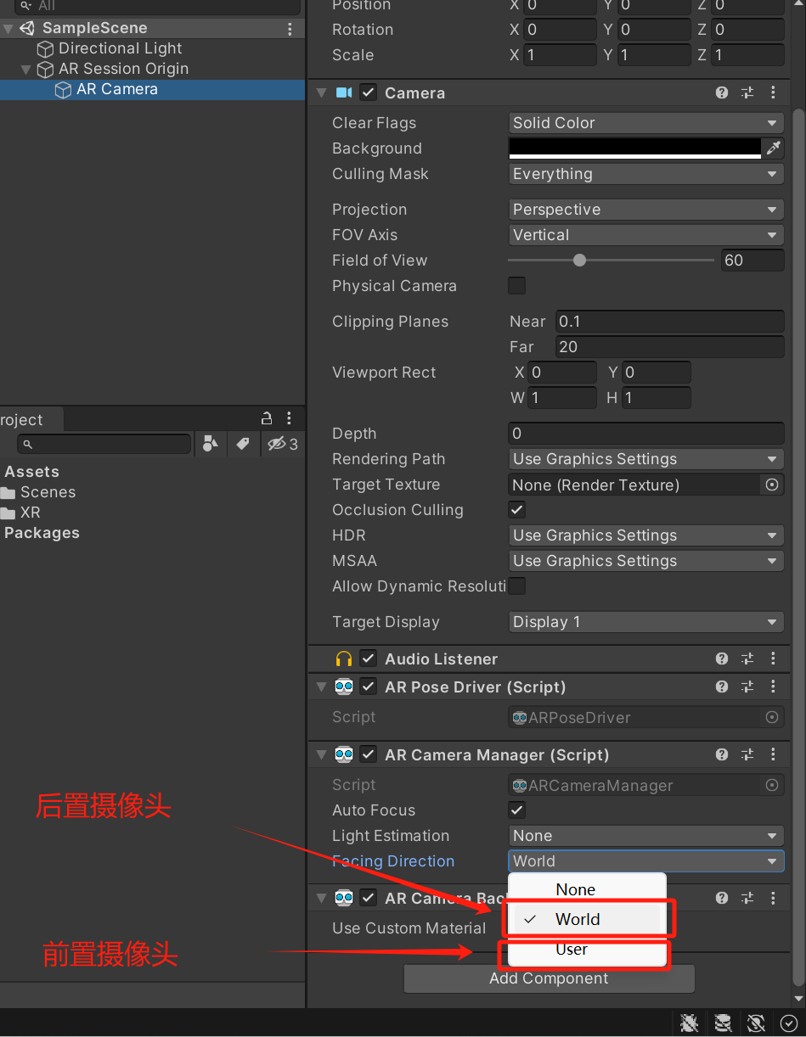Click the activity check status icon

788,1023
